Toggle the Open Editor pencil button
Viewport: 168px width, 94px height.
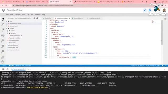point(145,10)
